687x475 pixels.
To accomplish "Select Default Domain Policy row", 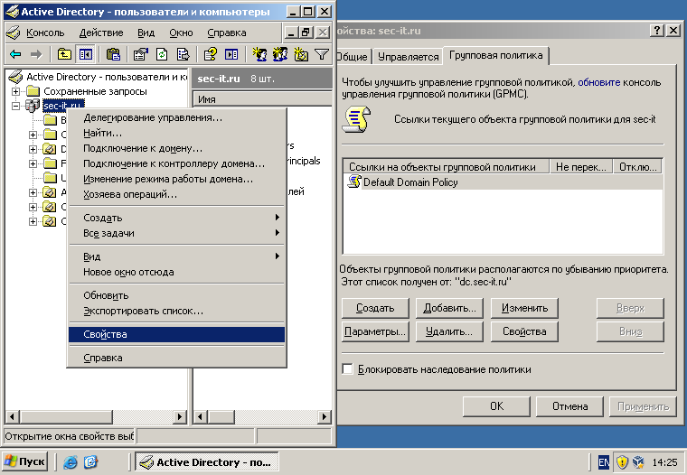I will pyautogui.click(x=503, y=182).
